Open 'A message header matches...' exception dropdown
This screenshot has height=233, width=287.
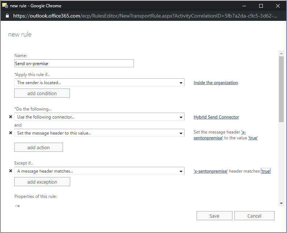pyautogui.click(x=99, y=171)
